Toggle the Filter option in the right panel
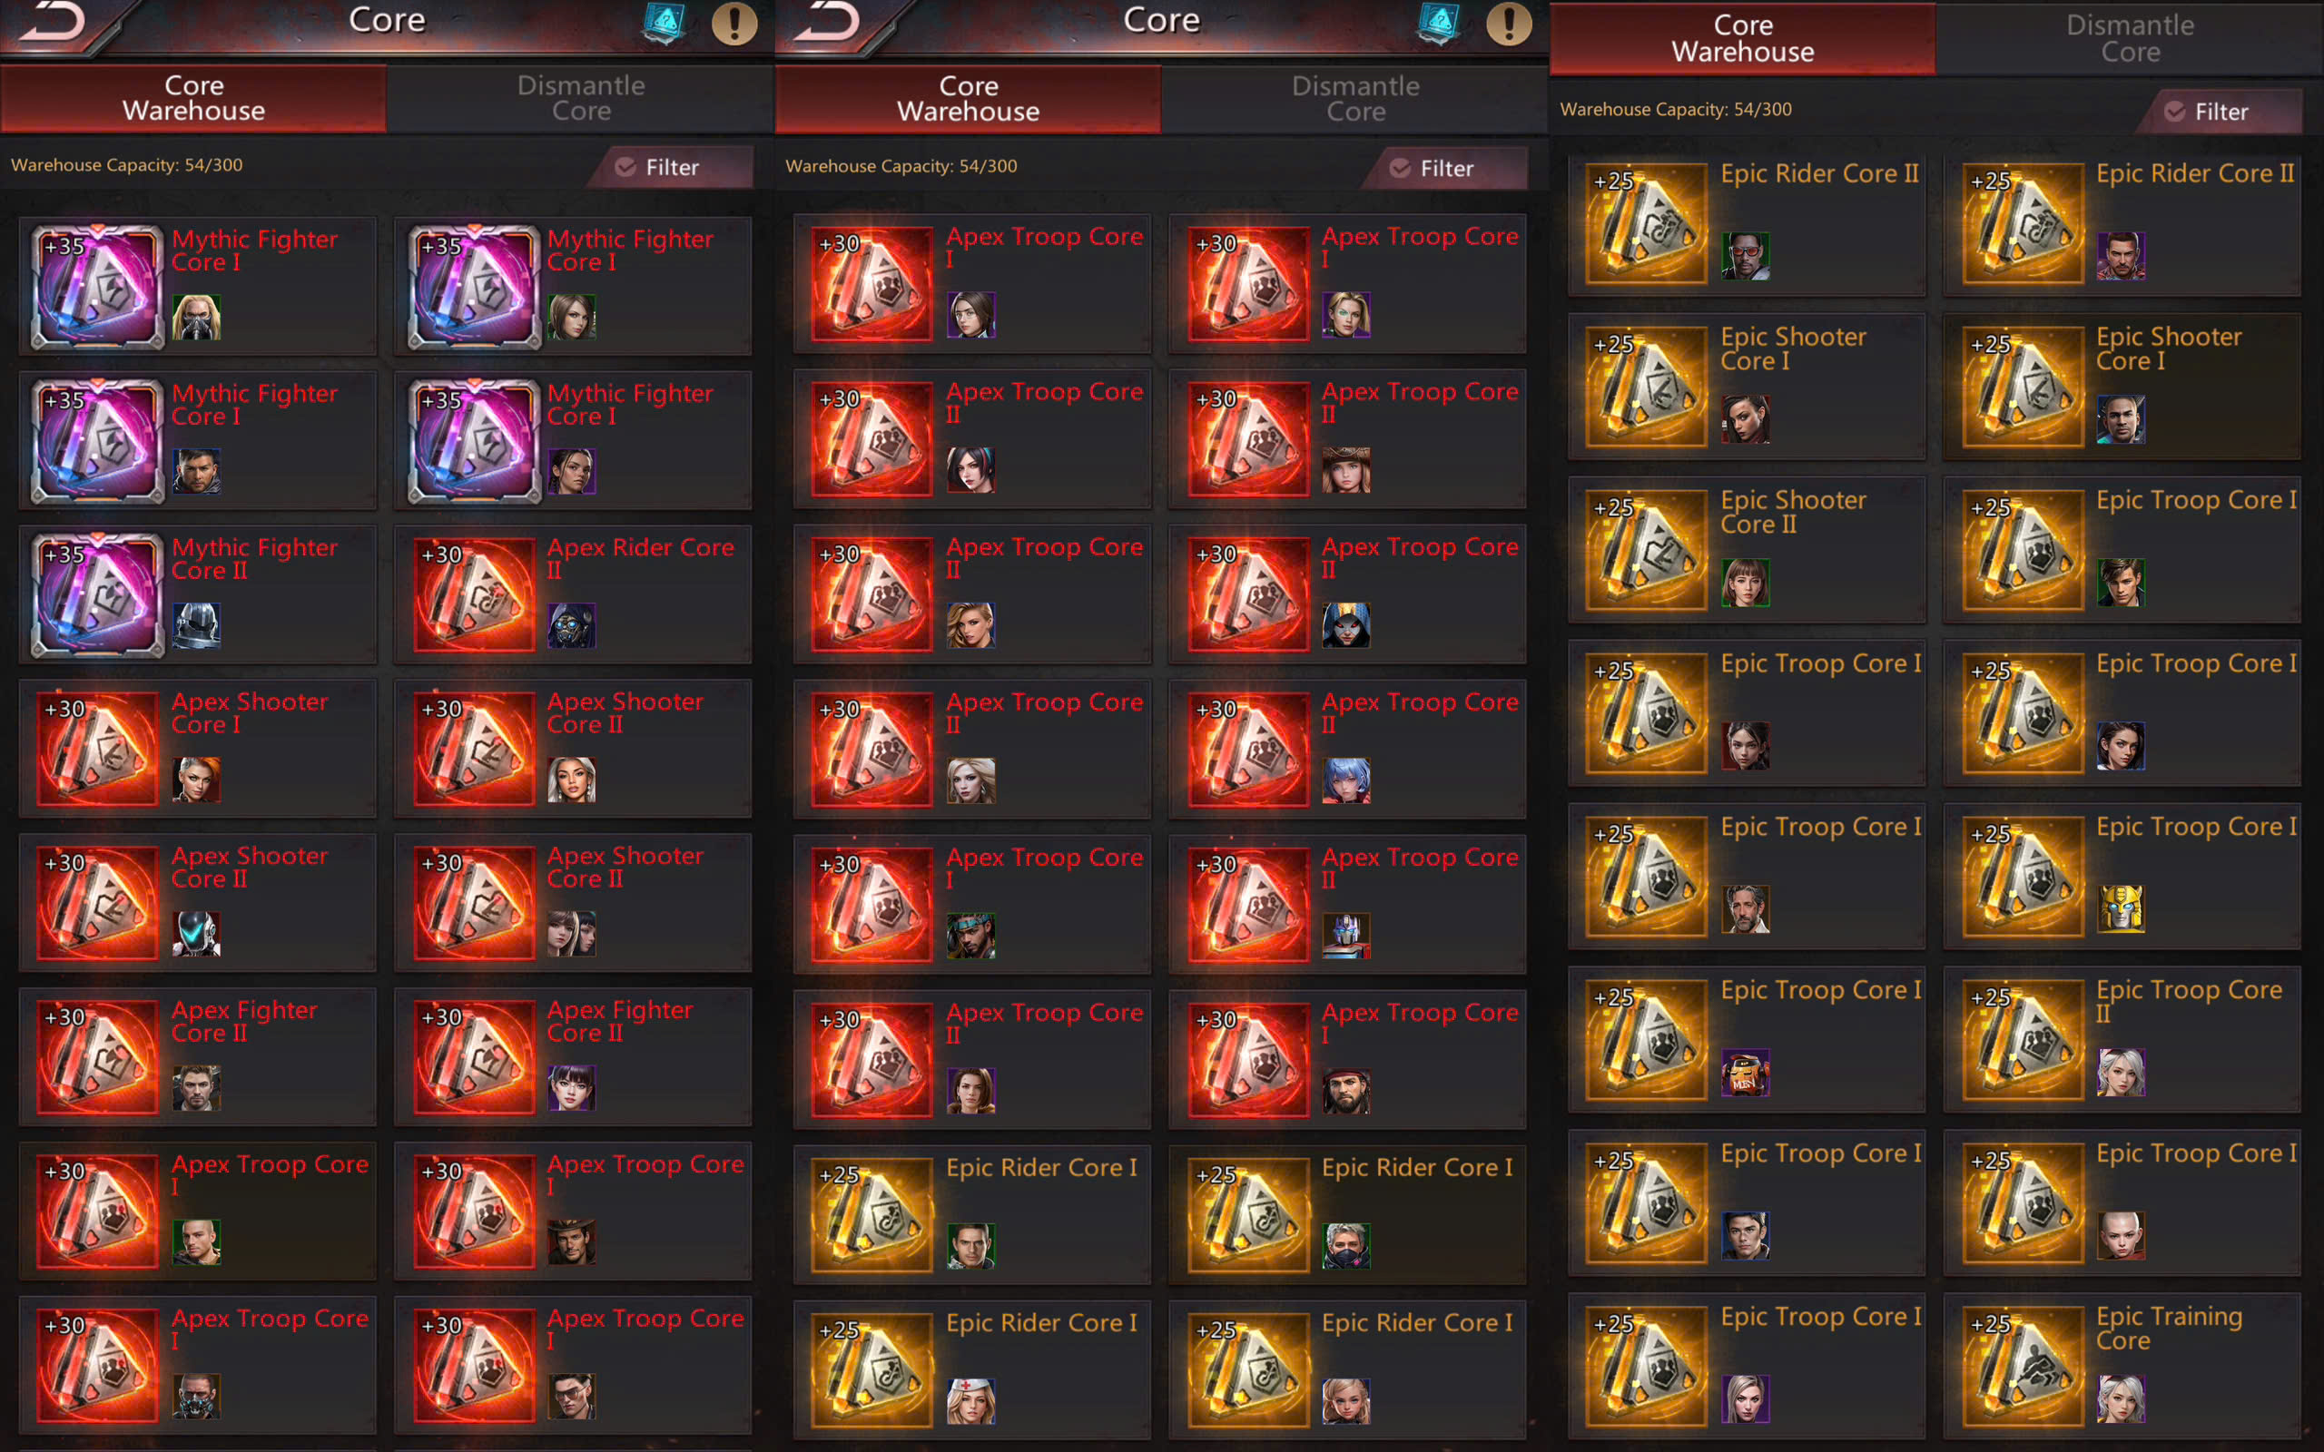Image resolution: width=2324 pixels, height=1452 pixels. pos(2221,112)
